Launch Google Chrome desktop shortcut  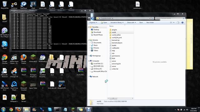click(x=5, y=59)
